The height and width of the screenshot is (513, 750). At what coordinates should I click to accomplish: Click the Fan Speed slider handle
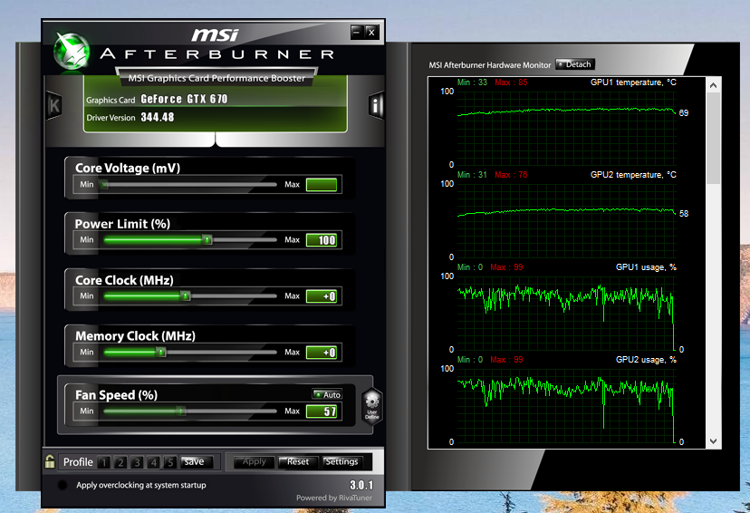[180, 411]
